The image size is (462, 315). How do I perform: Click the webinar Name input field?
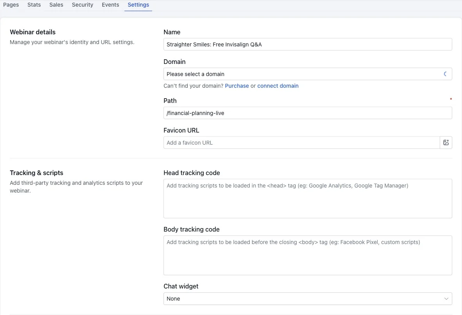307,44
